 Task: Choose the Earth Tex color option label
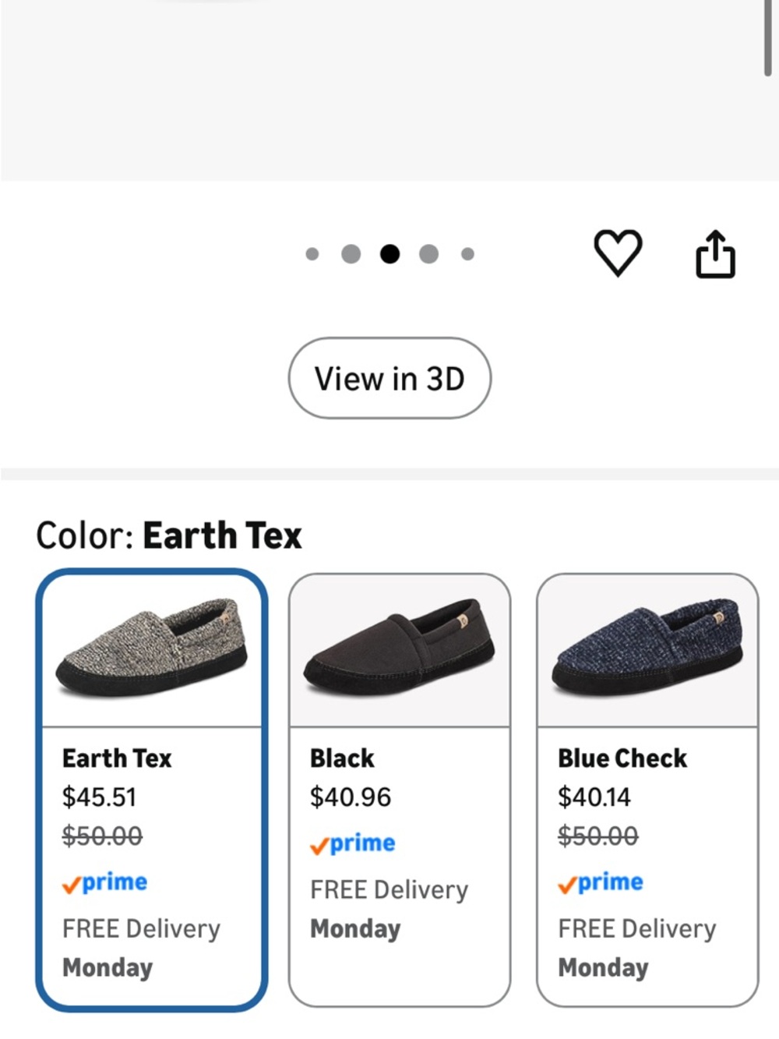tap(117, 758)
